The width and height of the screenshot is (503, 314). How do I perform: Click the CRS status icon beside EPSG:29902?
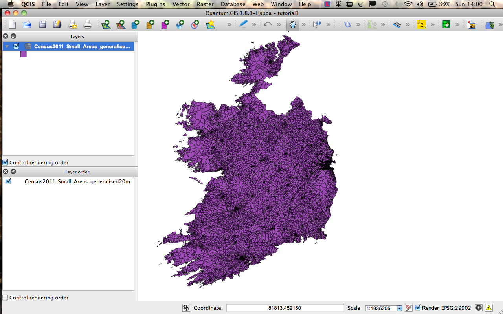pyautogui.click(x=479, y=308)
